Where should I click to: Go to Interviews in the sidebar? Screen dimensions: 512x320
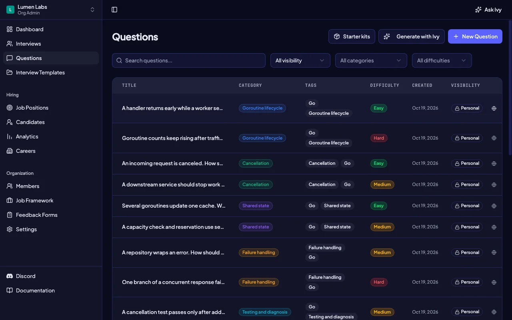51,44
